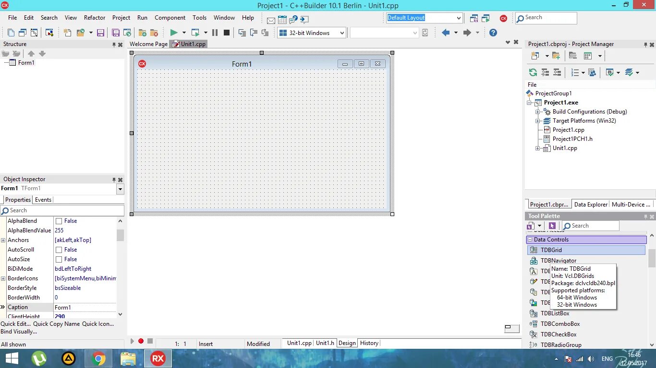Switch to the Welcome Page tab
The height and width of the screenshot is (368, 656).
[148, 44]
